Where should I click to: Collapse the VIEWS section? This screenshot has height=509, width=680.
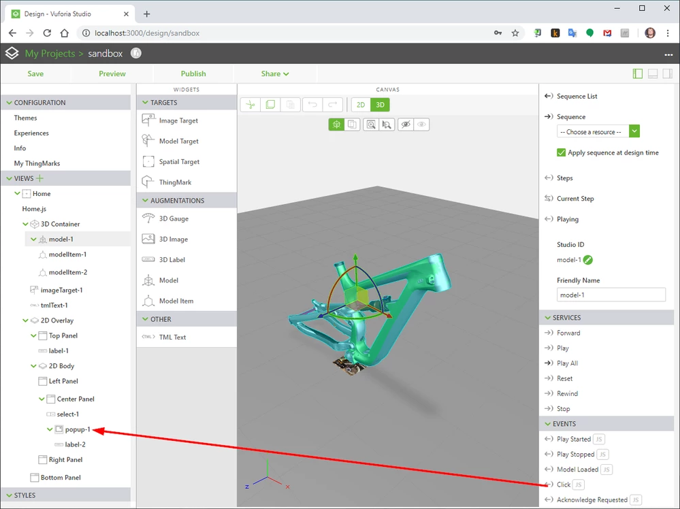coord(9,178)
